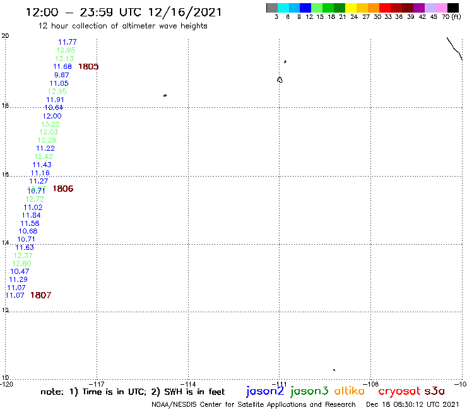Screen dimensions: 467x410
Task: Click the wave height value 12.37
Action: point(23,255)
